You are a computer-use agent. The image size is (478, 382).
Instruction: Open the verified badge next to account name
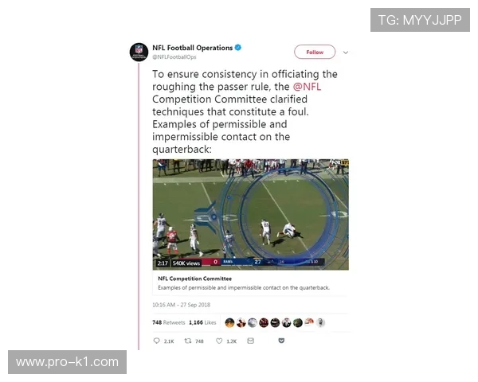pyautogui.click(x=238, y=48)
